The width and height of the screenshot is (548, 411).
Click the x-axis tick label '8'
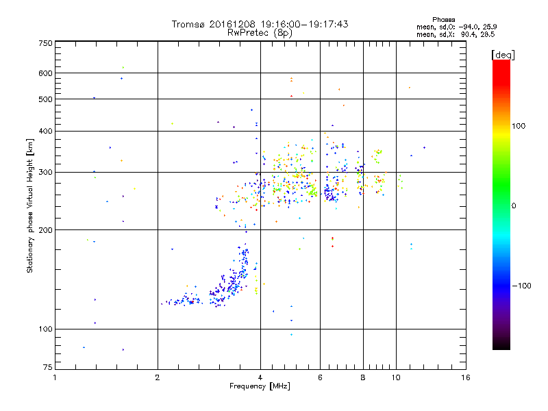click(x=363, y=377)
